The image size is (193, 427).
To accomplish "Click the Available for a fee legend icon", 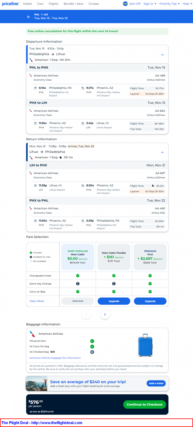I will [x=31, y=257].
